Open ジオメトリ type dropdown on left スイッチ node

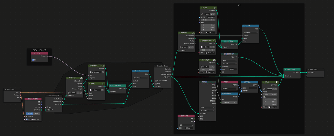pyautogui.click(x=141, y=78)
